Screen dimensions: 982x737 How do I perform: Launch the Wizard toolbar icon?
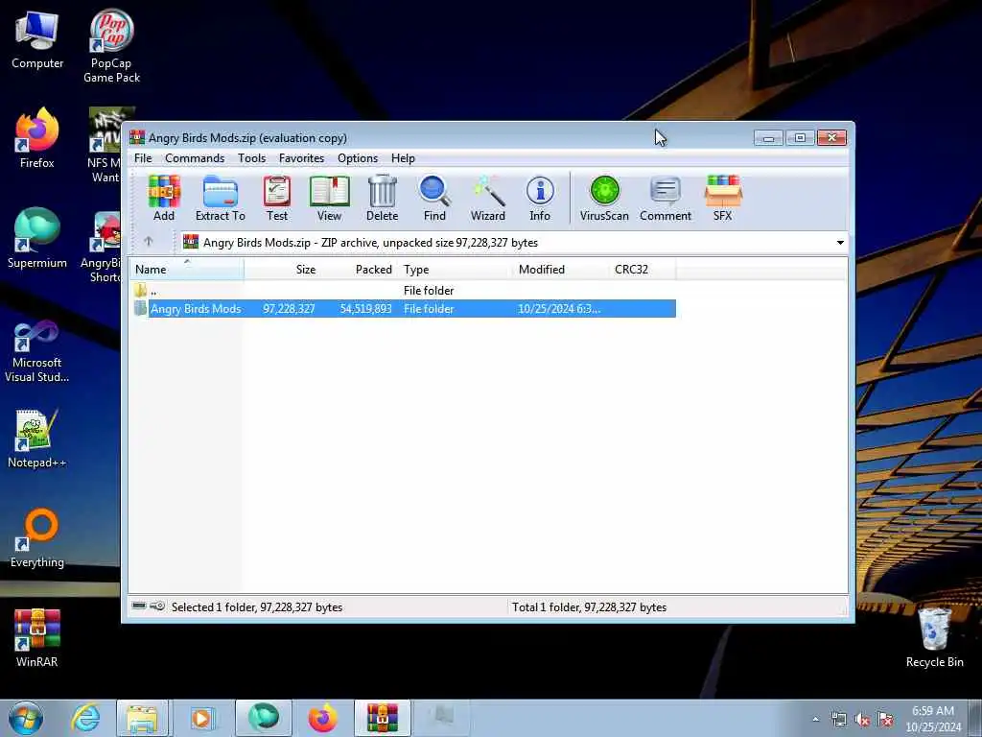tap(488, 198)
